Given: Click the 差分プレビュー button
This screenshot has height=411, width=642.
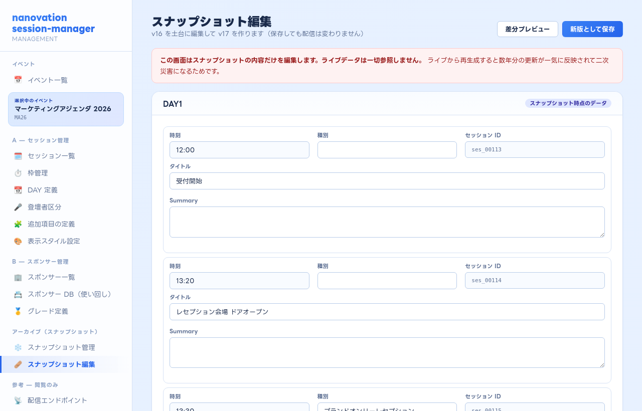Looking at the screenshot, I should (528, 29).
